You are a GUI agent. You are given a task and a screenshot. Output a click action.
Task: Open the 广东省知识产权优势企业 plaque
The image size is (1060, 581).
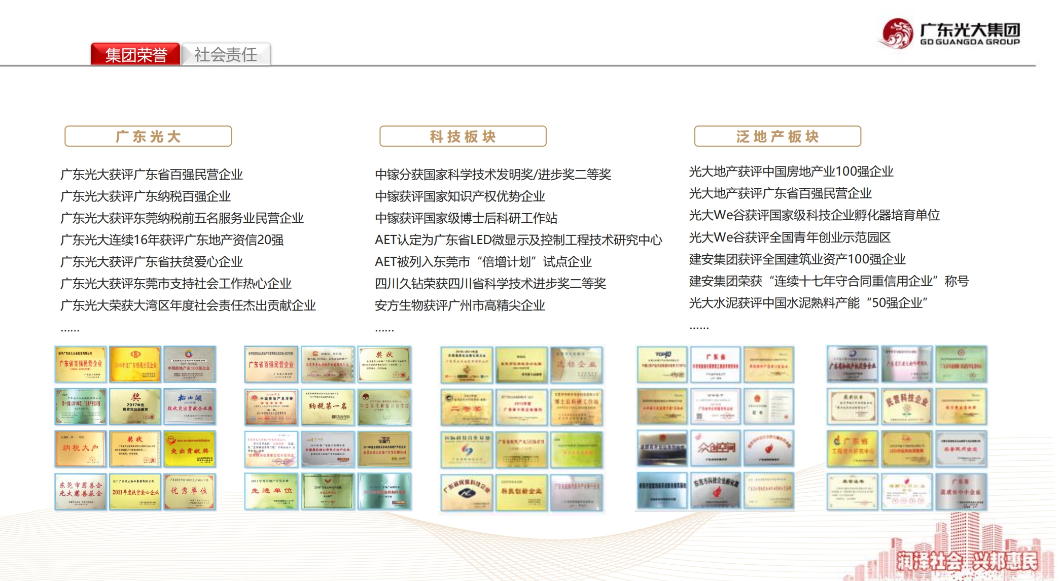(853, 364)
